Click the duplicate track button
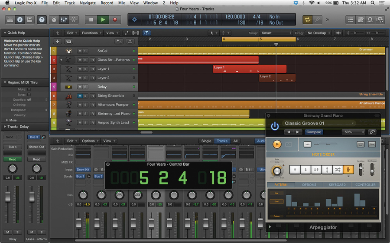 [68, 41]
